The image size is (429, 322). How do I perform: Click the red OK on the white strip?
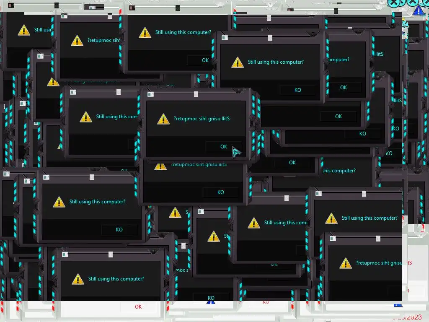pyautogui.click(x=138, y=306)
